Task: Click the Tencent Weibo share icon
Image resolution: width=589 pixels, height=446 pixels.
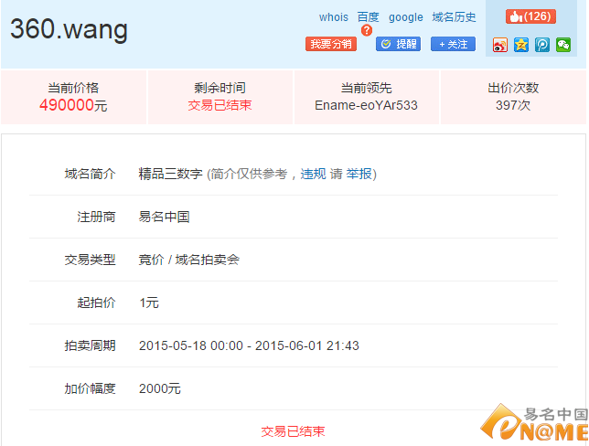Action: click(542, 45)
